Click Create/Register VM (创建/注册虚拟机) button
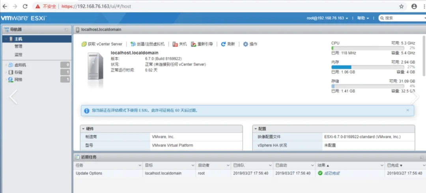 [x=148, y=44]
